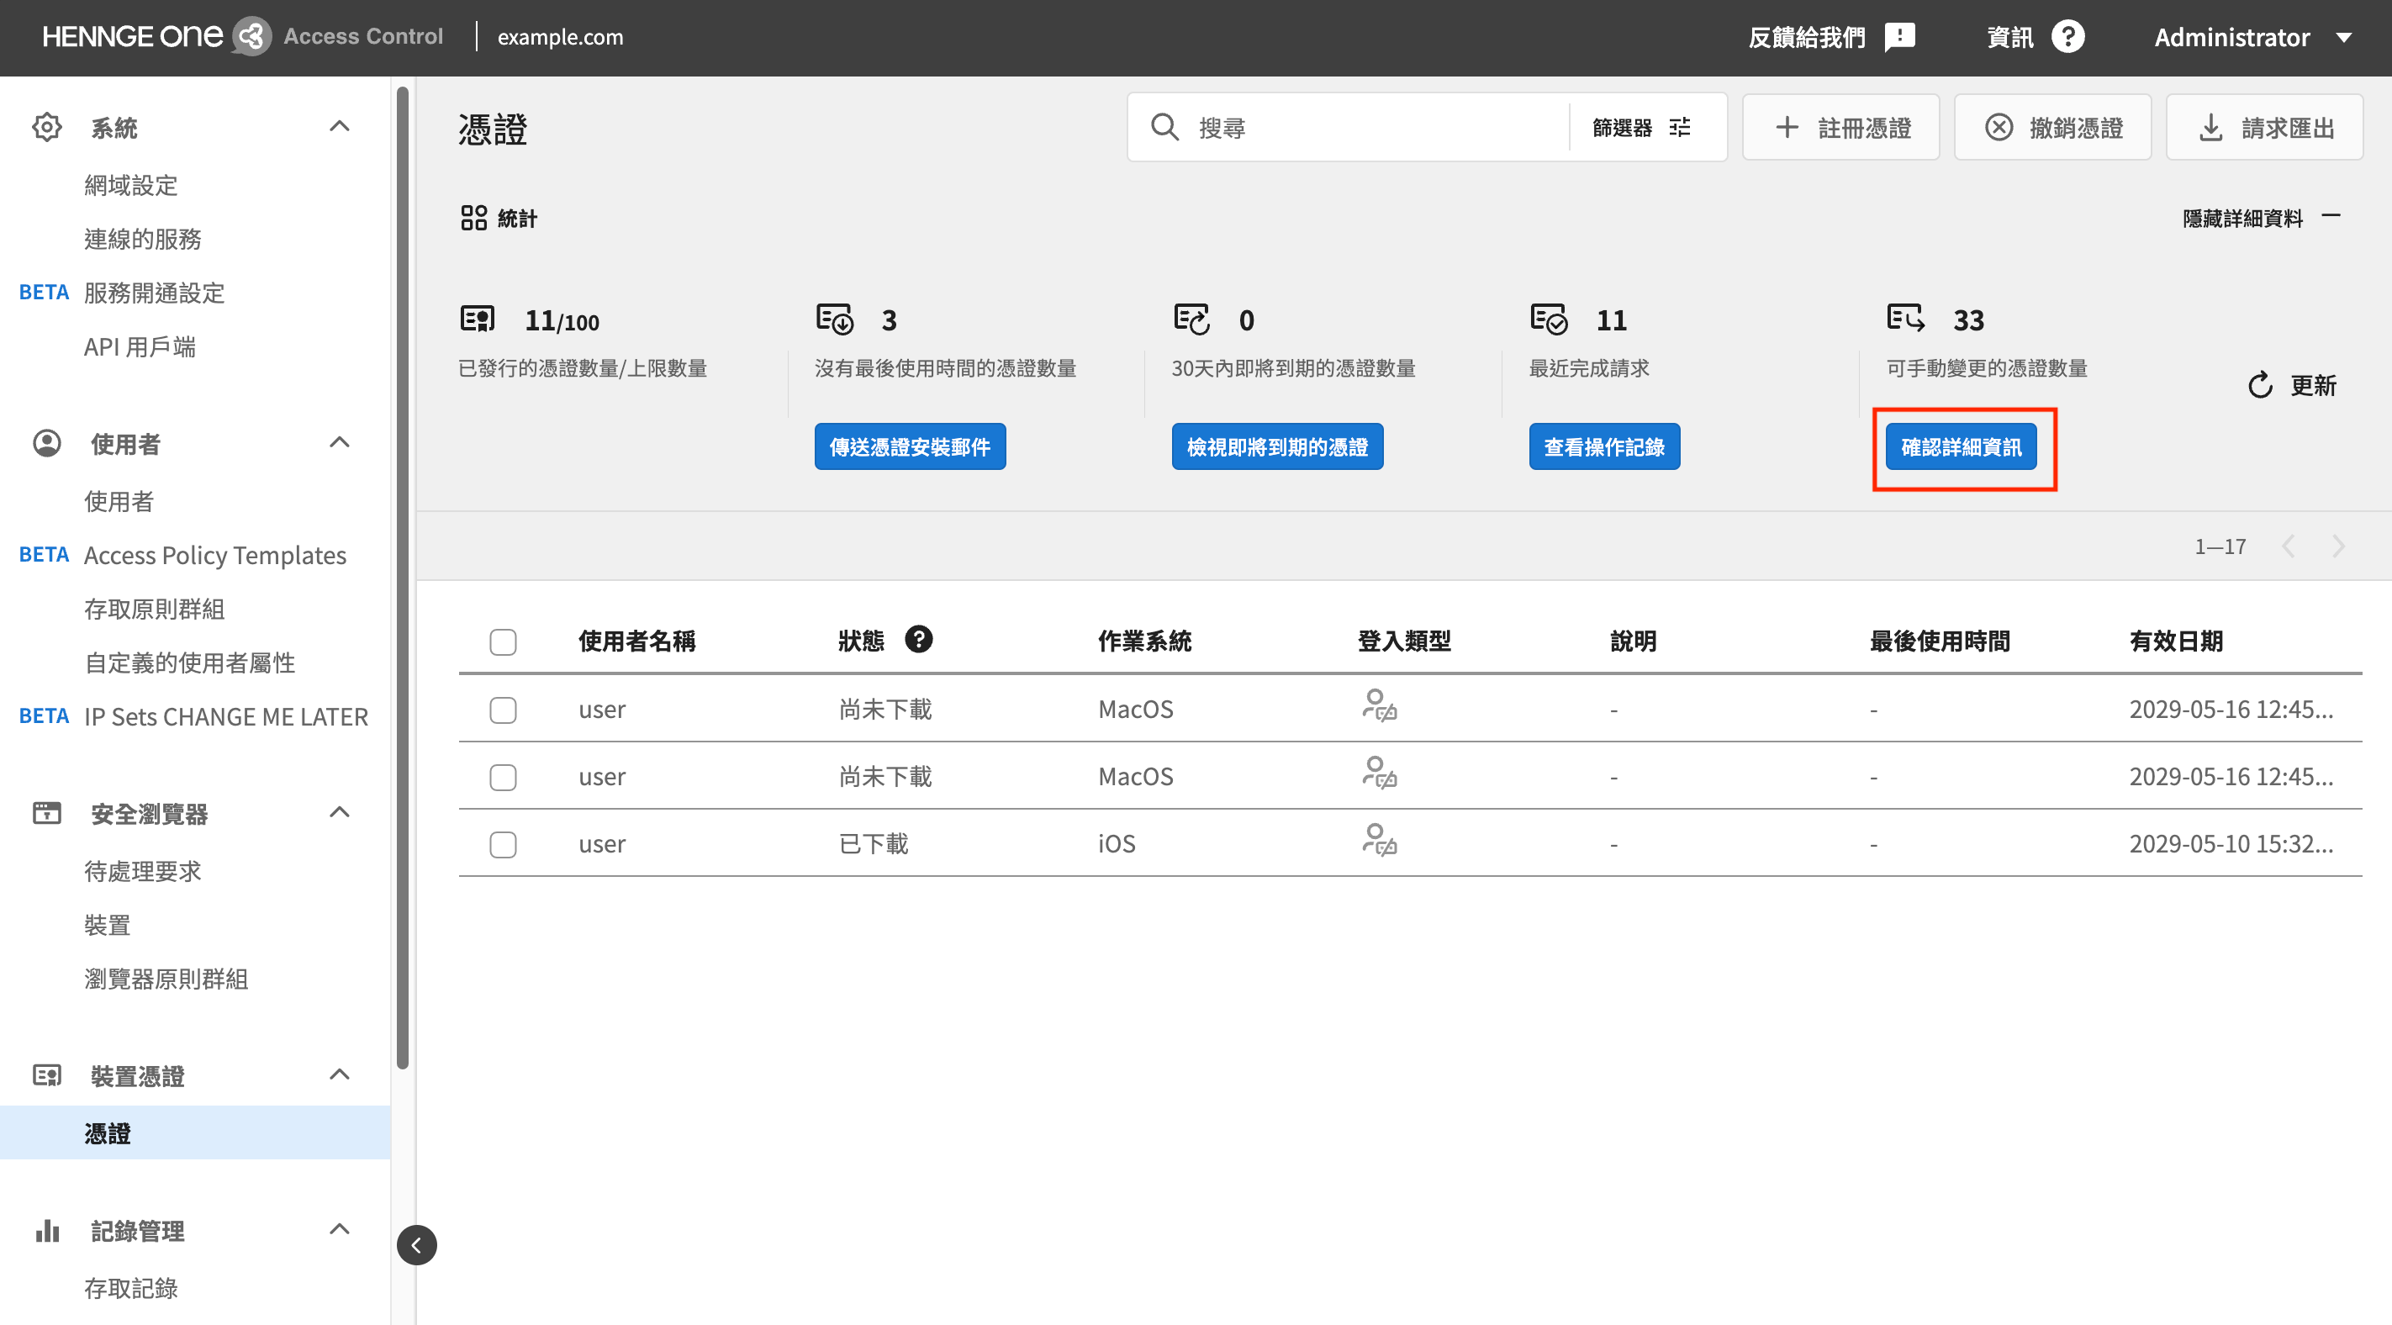Click the 註冊憑證 button
Image resolution: width=2392 pixels, height=1325 pixels.
(1840, 127)
